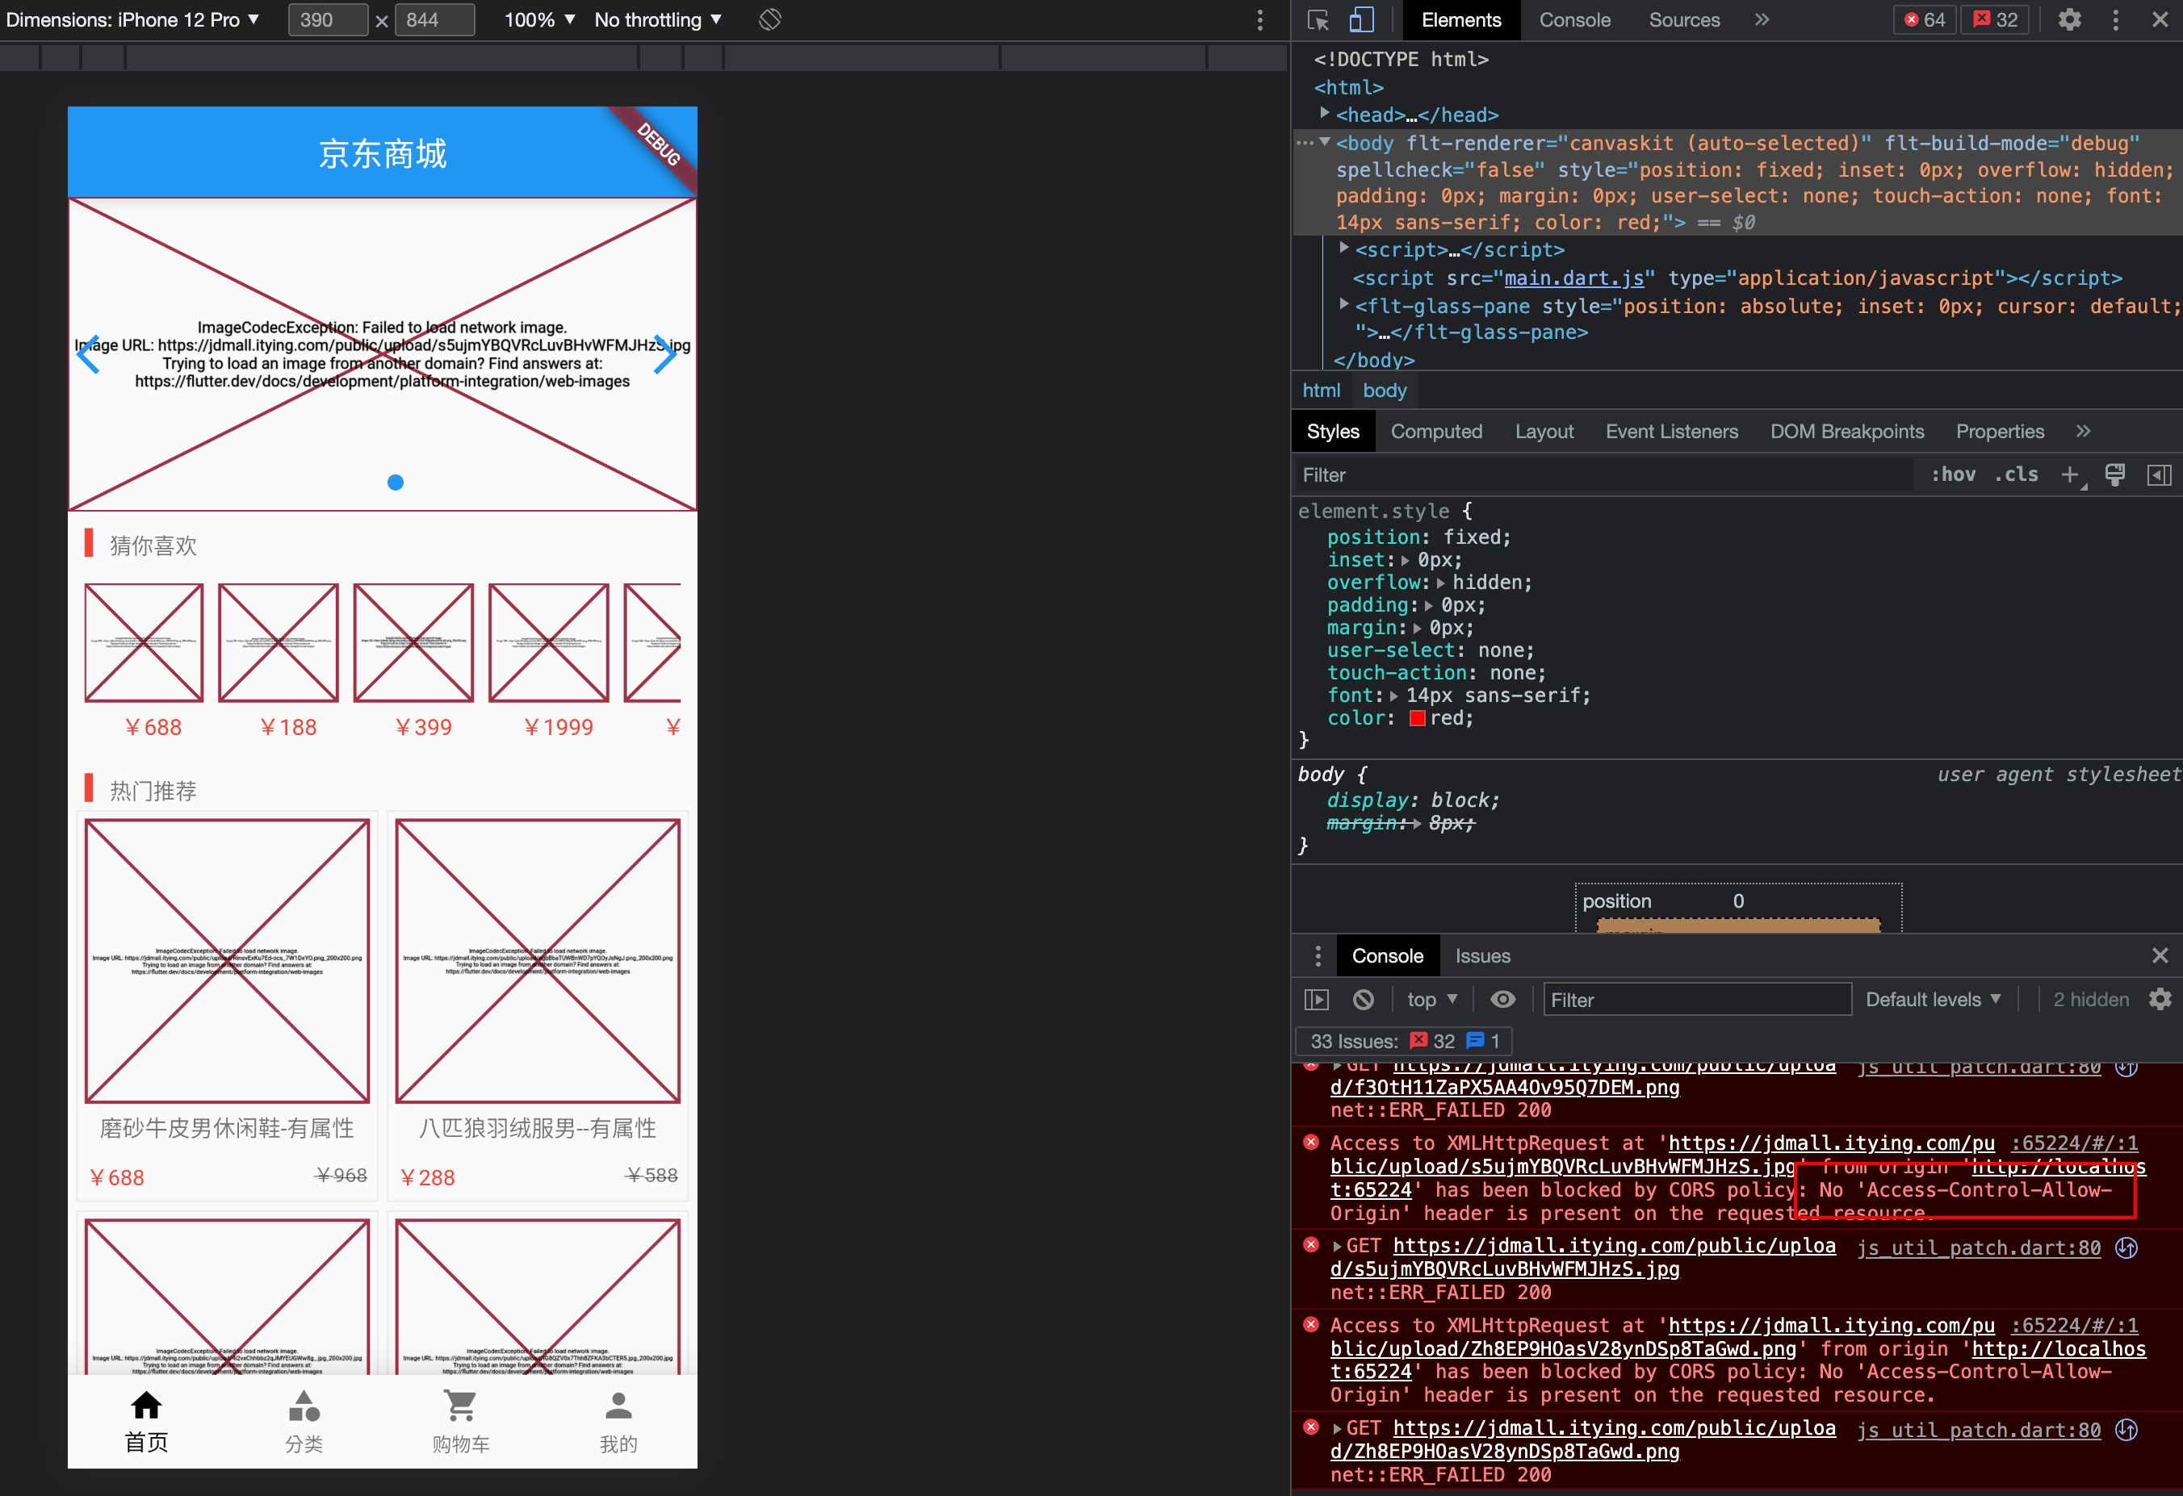This screenshot has width=2183, height=1496.
Task: Open the Event Listeners tab
Action: tap(1671, 431)
